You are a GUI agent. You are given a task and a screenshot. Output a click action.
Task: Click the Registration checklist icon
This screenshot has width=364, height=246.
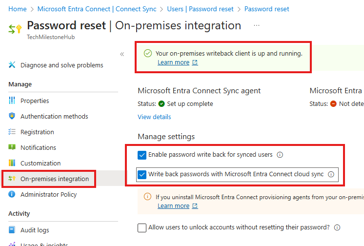pyautogui.click(x=12, y=132)
